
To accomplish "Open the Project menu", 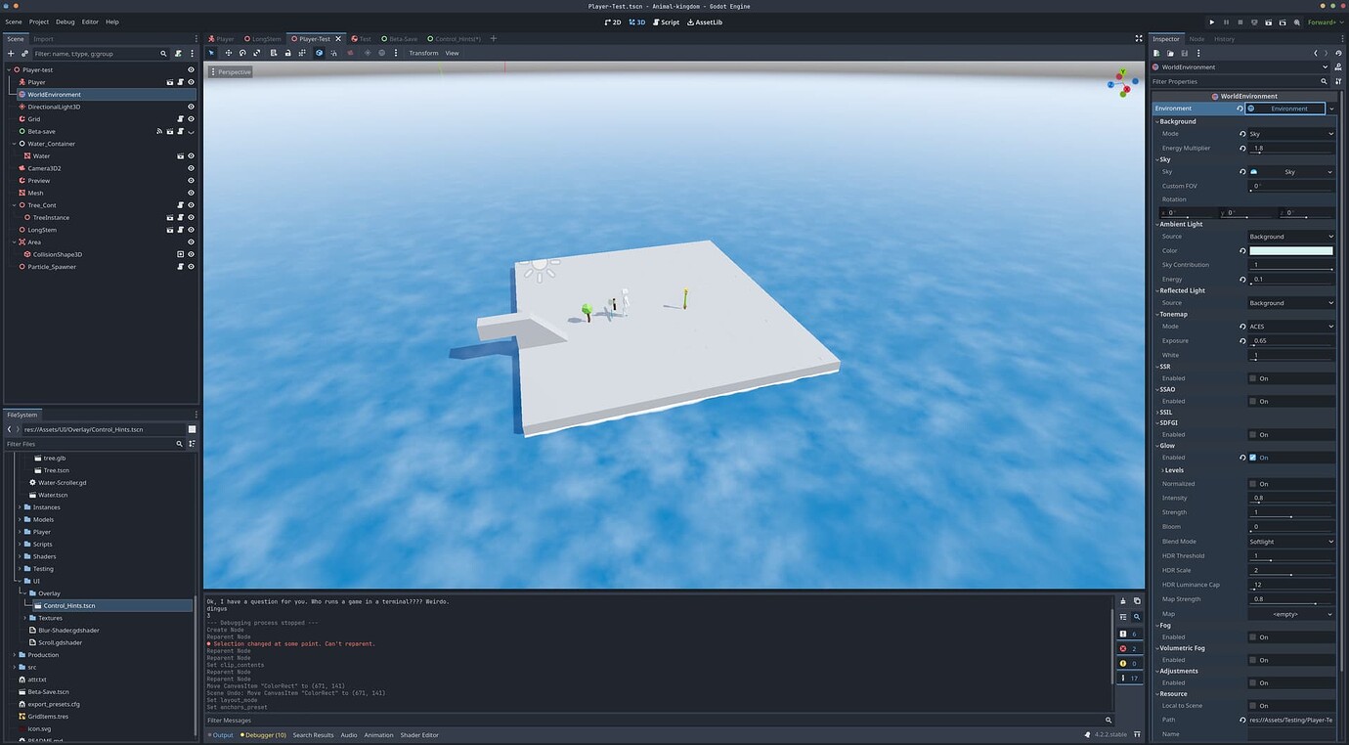I will coord(39,22).
